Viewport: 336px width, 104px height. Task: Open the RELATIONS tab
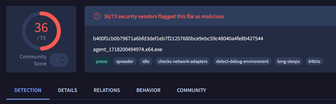tap(107, 90)
